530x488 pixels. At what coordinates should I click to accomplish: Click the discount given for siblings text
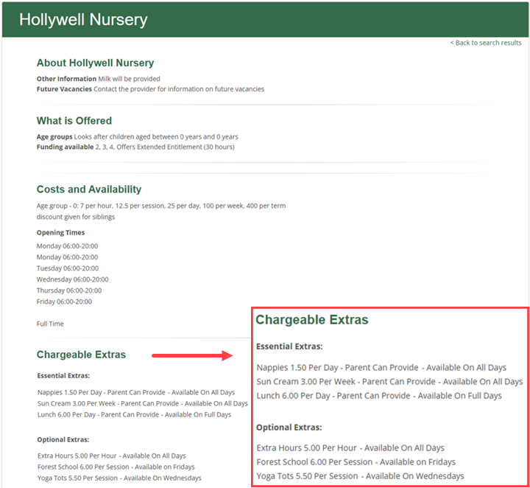coord(75,217)
